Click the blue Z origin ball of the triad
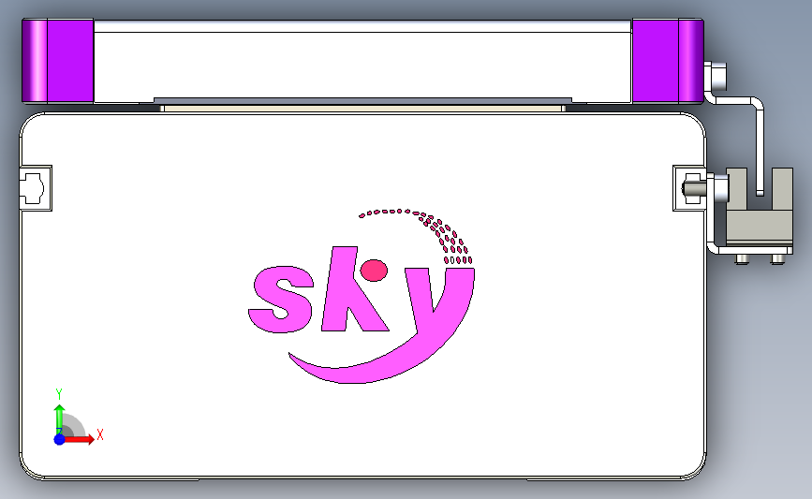812x499 pixels. pos(60,439)
